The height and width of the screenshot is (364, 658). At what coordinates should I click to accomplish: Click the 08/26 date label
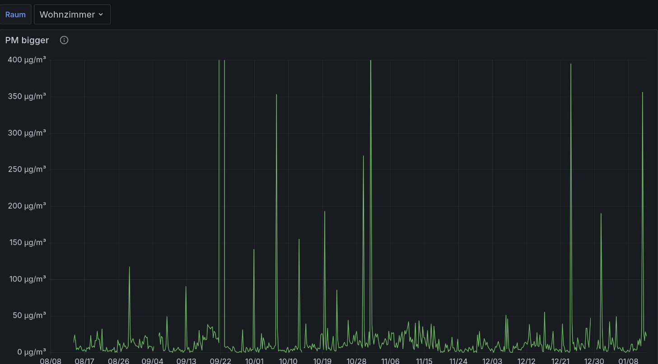(119, 361)
